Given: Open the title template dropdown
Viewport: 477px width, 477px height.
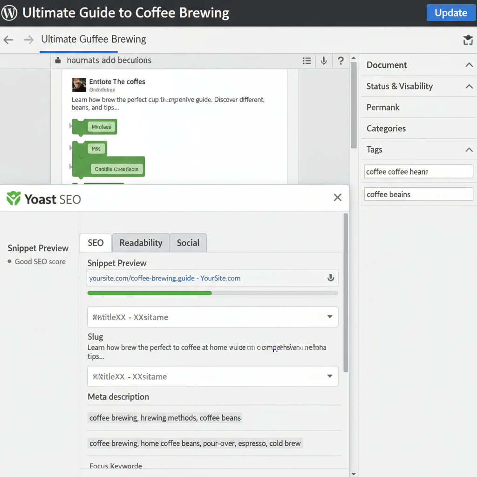Looking at the screenshot, I should tap(331, 317).
